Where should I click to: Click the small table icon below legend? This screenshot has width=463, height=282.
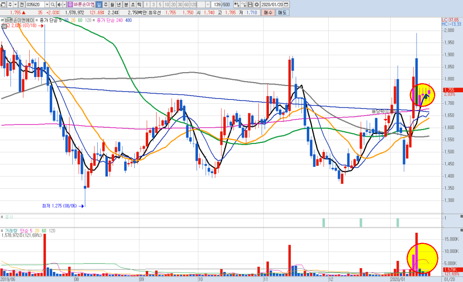click(3, 26)
